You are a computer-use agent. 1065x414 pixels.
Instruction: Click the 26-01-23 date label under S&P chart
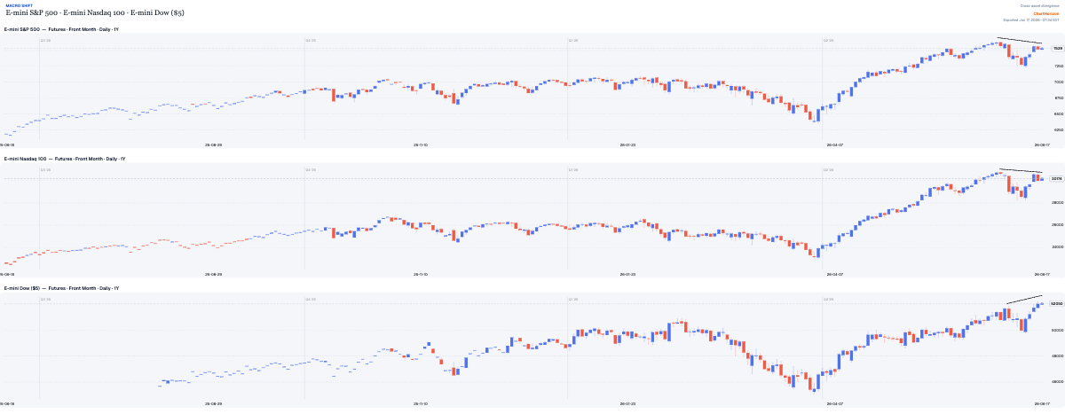(629, 145)
